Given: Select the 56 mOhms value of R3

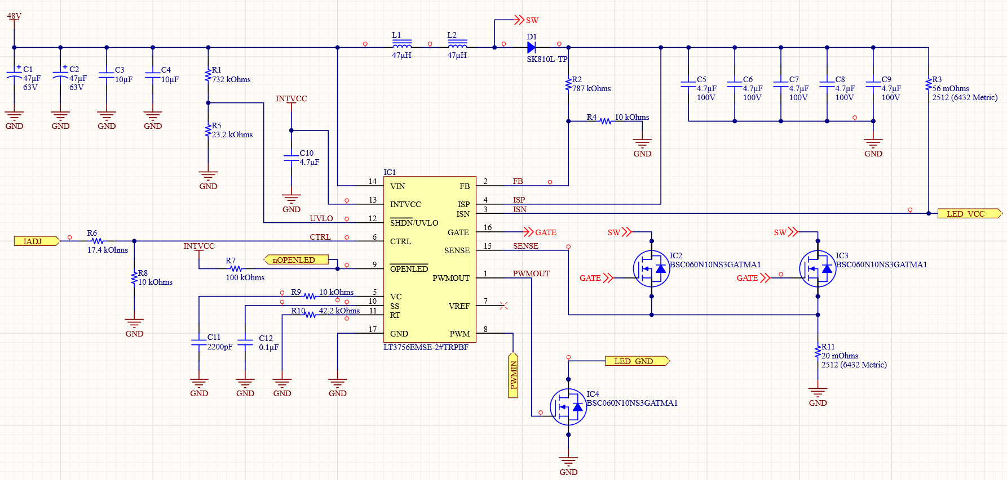Looking at the screenshot, I should (951, 88).
